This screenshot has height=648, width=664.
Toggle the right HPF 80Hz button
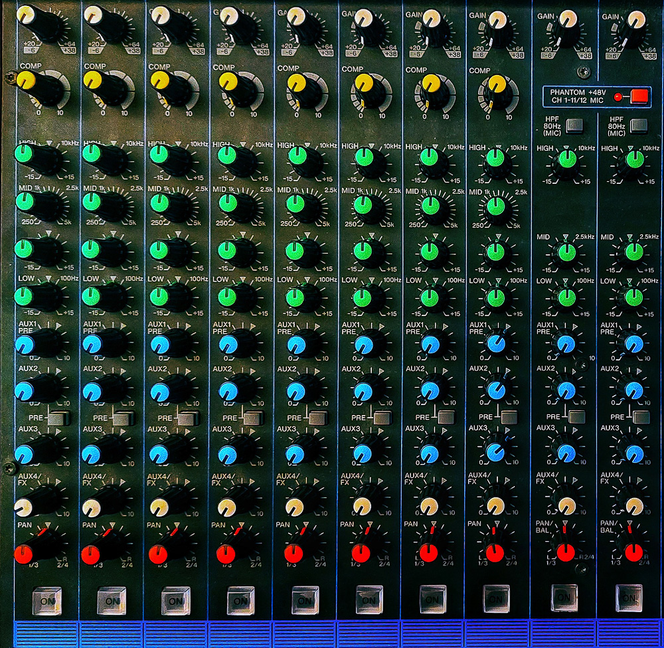click(x=639, y=124)
